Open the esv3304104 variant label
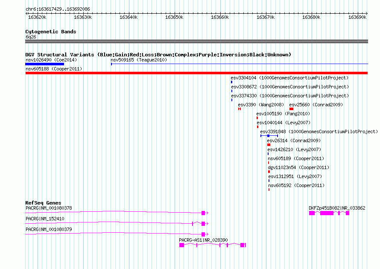 pos(289,78)
